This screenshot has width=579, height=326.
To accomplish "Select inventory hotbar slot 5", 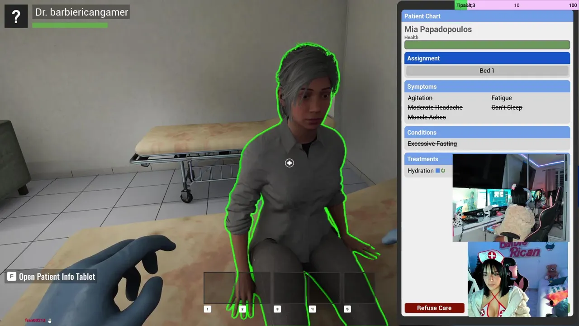I will point(360,288).
